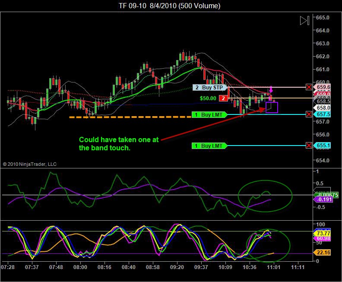The height and width of the screenshot is (282, 342).
Task: Click the 08:16 time axis label
Action: point(104,267)
